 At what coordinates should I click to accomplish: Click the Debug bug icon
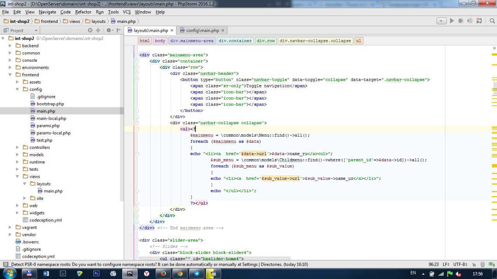click(461, 21)
